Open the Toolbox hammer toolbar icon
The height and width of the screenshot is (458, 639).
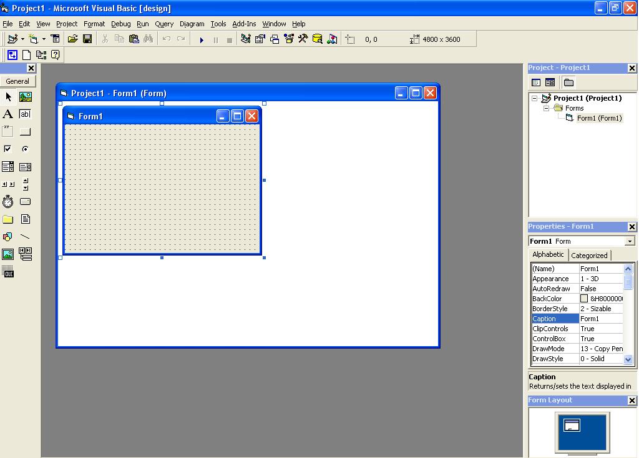[x=303, y=39]
